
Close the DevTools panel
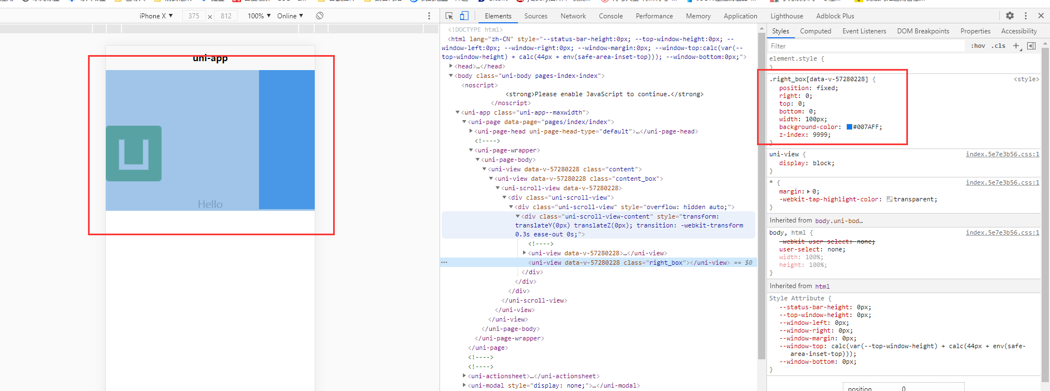tap(1041, 16)
